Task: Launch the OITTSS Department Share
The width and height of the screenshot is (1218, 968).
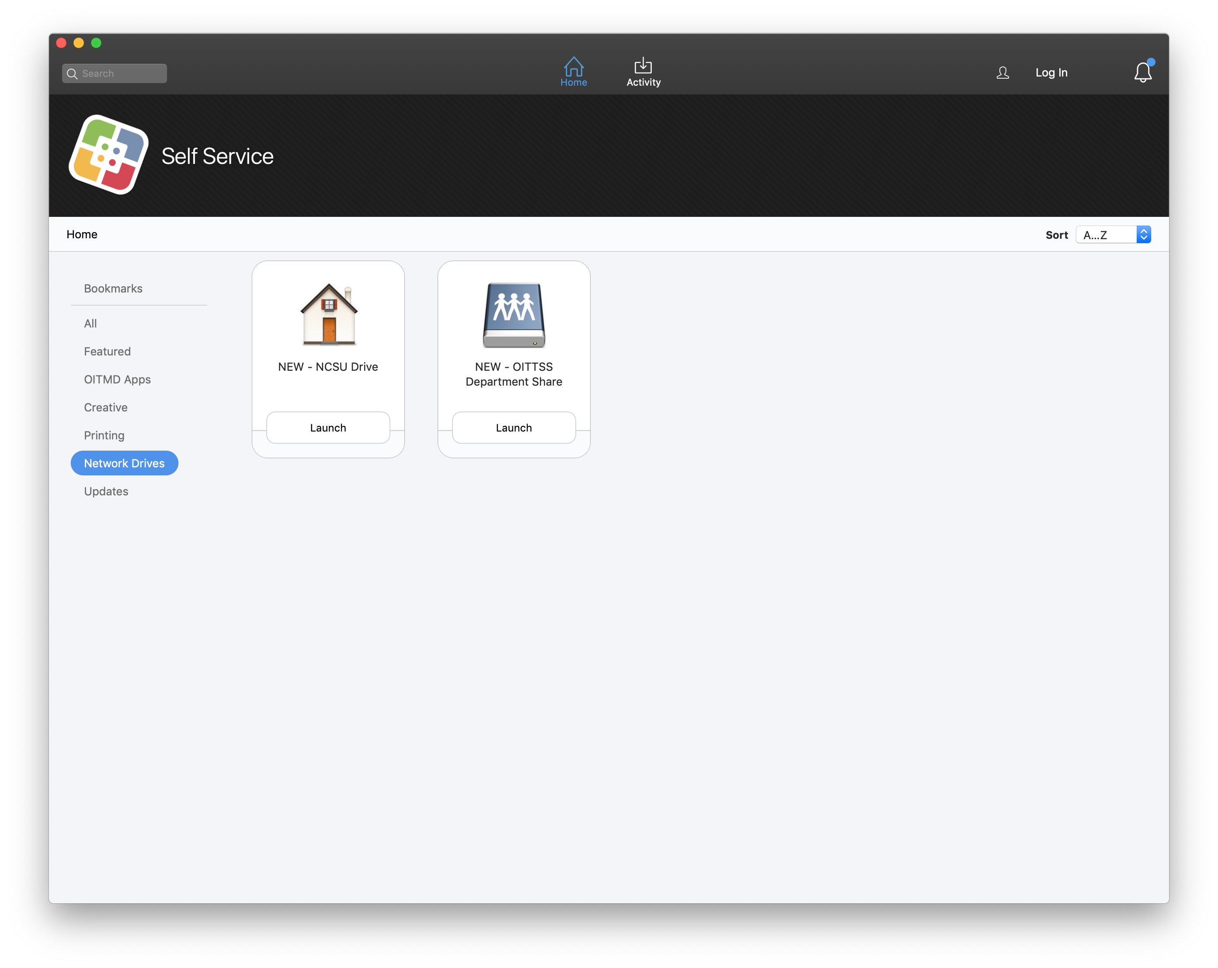Action: tap(514, 428)
